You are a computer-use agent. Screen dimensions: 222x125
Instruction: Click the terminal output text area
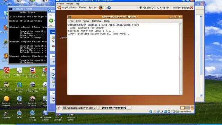tap(123, 59)
